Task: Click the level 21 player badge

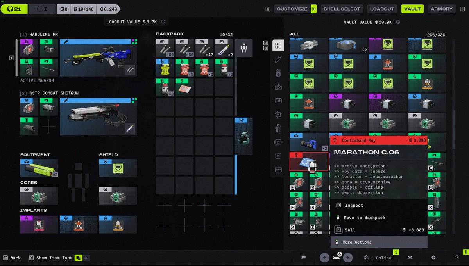Action: click(x=14, y=9)
